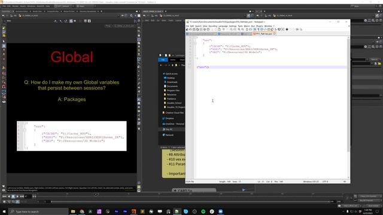Place cursor on the "HDRI" line in Notepad++
The height and width of the screenshot is (215, 383).
coord(243,49)
